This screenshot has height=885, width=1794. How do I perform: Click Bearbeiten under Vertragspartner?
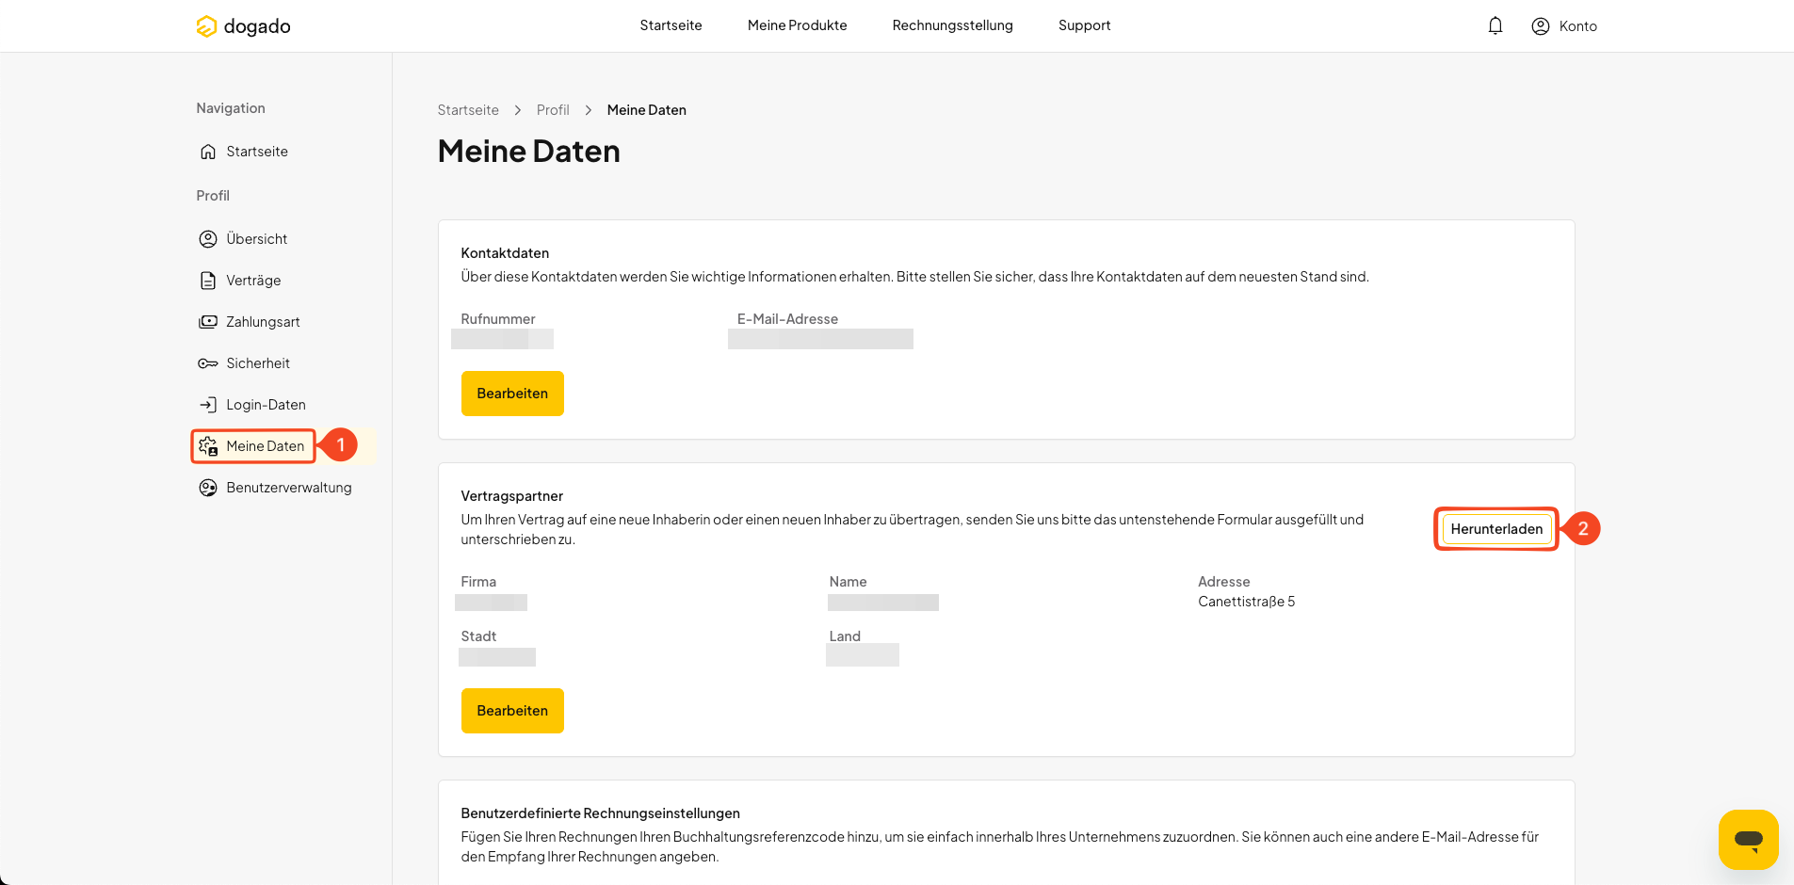pyautogui.click(x=512, y=711)
